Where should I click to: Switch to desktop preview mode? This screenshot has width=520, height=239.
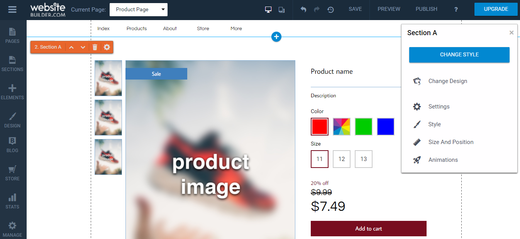point(268,9)
